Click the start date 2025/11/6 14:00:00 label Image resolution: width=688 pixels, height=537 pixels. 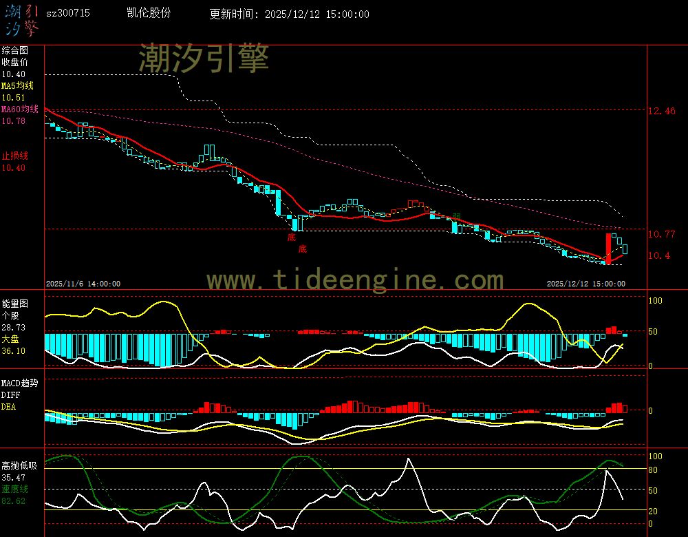tap(83, 284)
